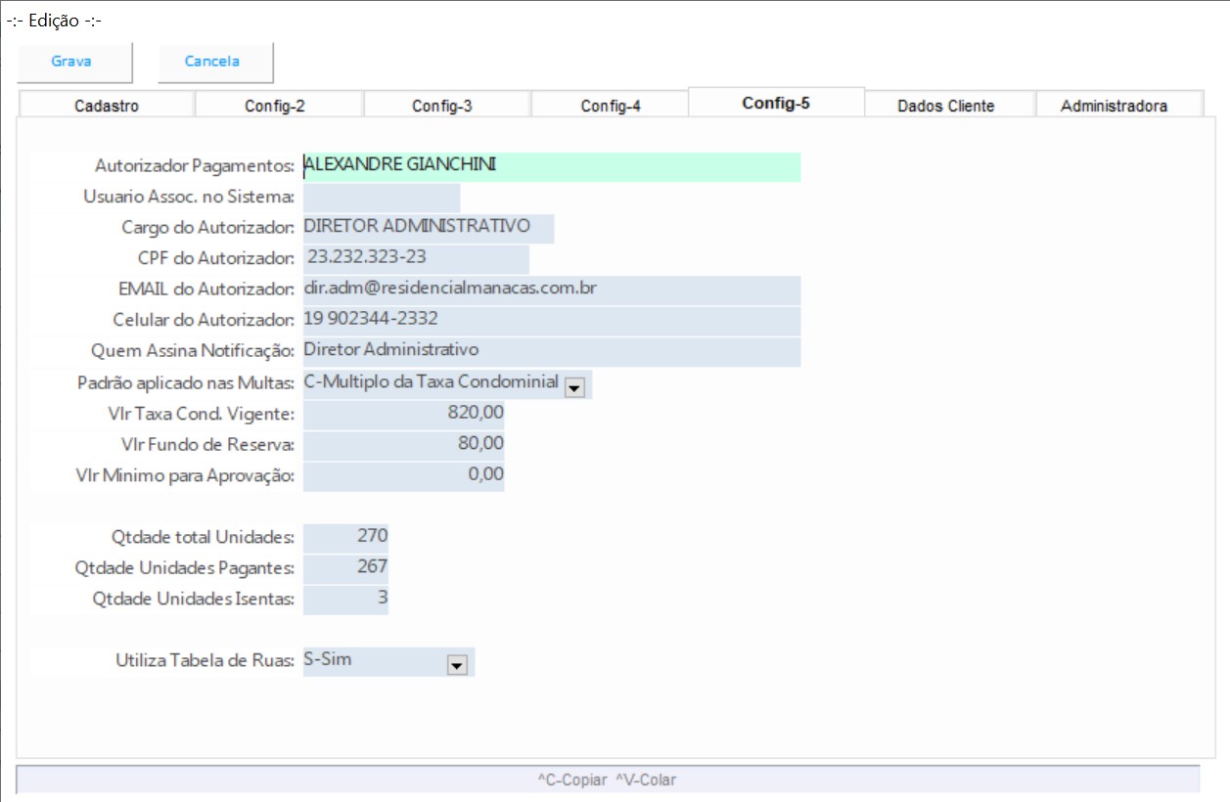
Task: Edit the Celular do Autorizador field
Action: point(551,321)
